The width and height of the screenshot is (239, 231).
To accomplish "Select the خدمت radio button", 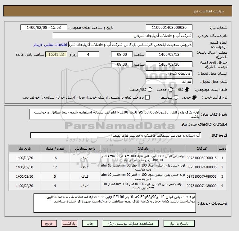I will click(171, 90).
